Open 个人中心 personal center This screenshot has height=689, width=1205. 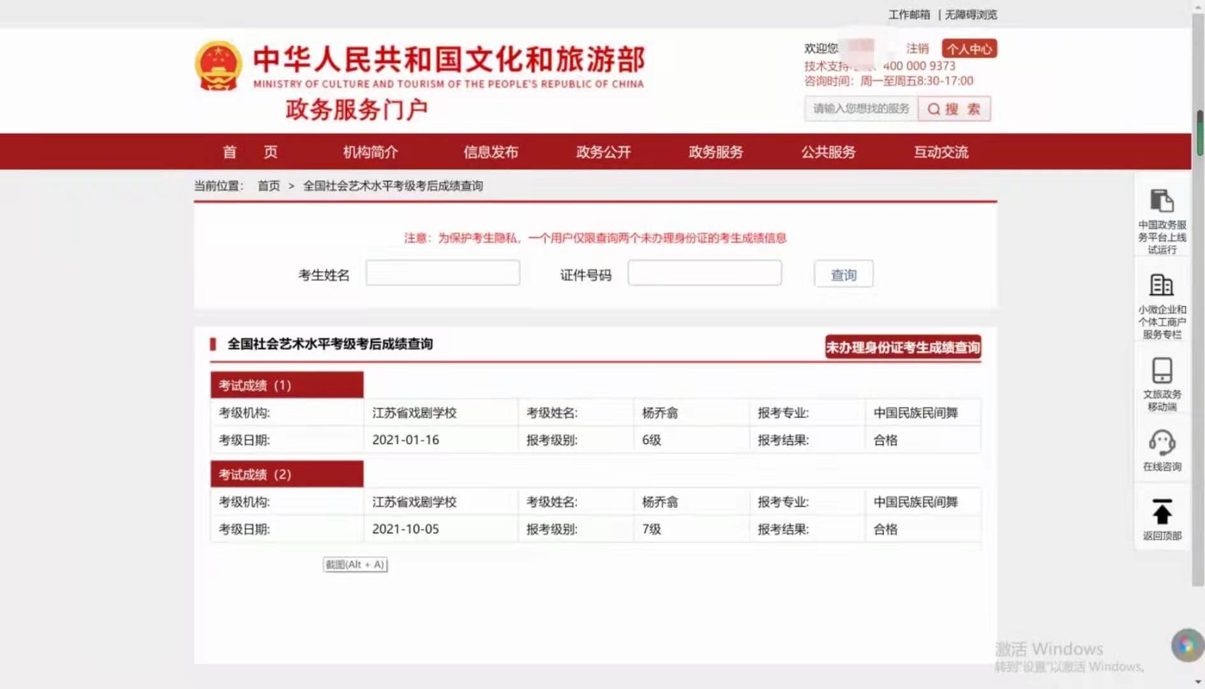click(x=969, y=49)
